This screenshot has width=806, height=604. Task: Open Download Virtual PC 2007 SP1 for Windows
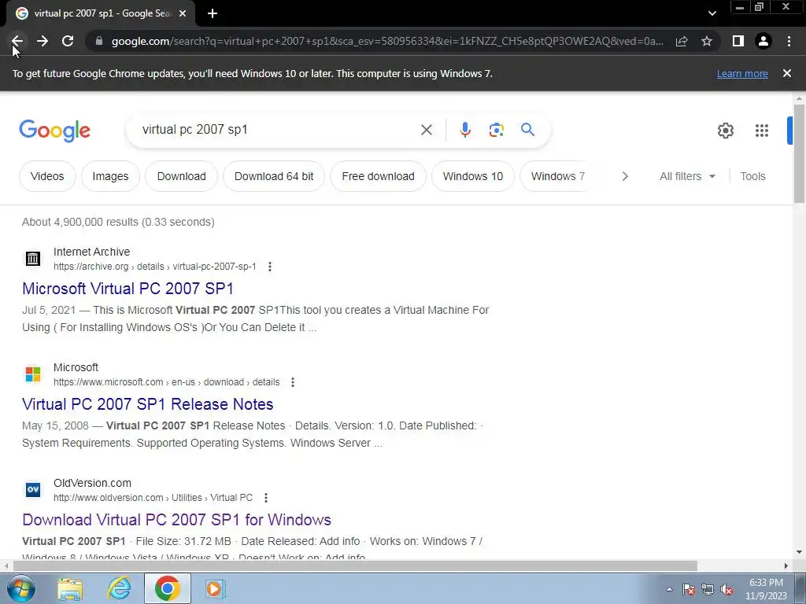pyautogui.click(x=176, y=519)
